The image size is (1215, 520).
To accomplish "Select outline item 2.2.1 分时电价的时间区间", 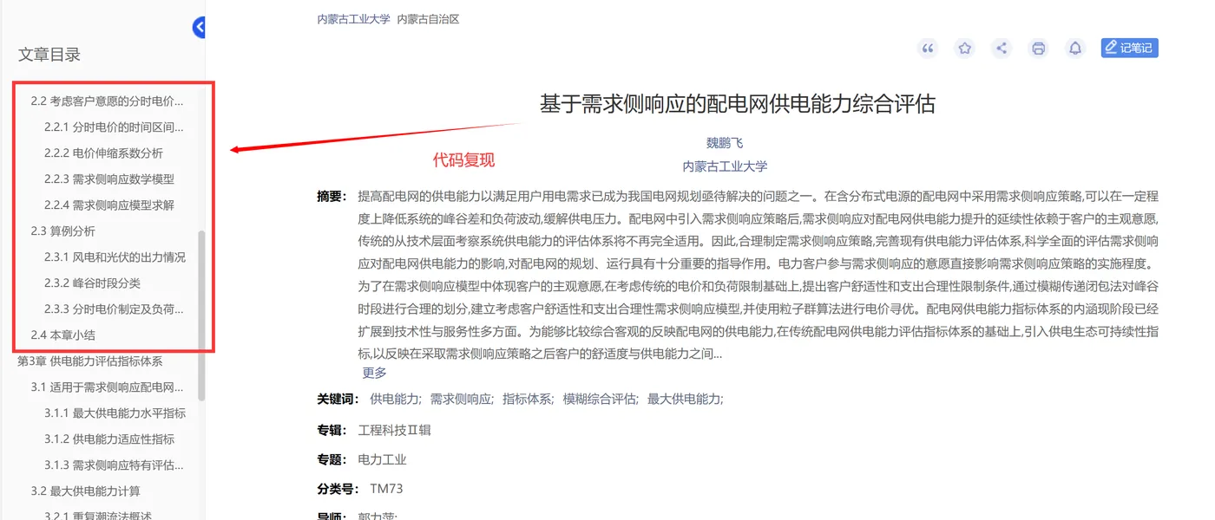I will pos(114,127).
